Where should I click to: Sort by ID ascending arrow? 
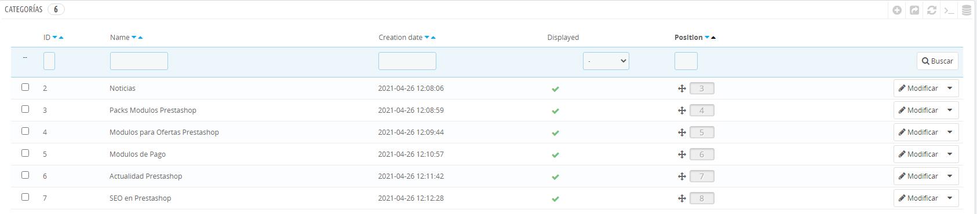click(x=61, y=38)
